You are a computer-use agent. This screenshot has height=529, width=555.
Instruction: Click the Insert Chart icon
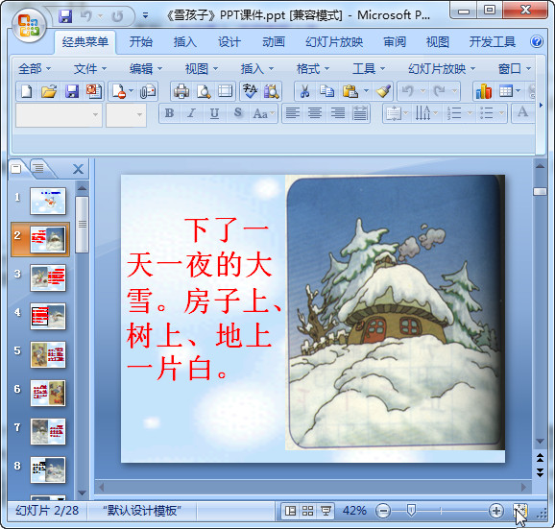pyautogui.click(x=484, y=91)
